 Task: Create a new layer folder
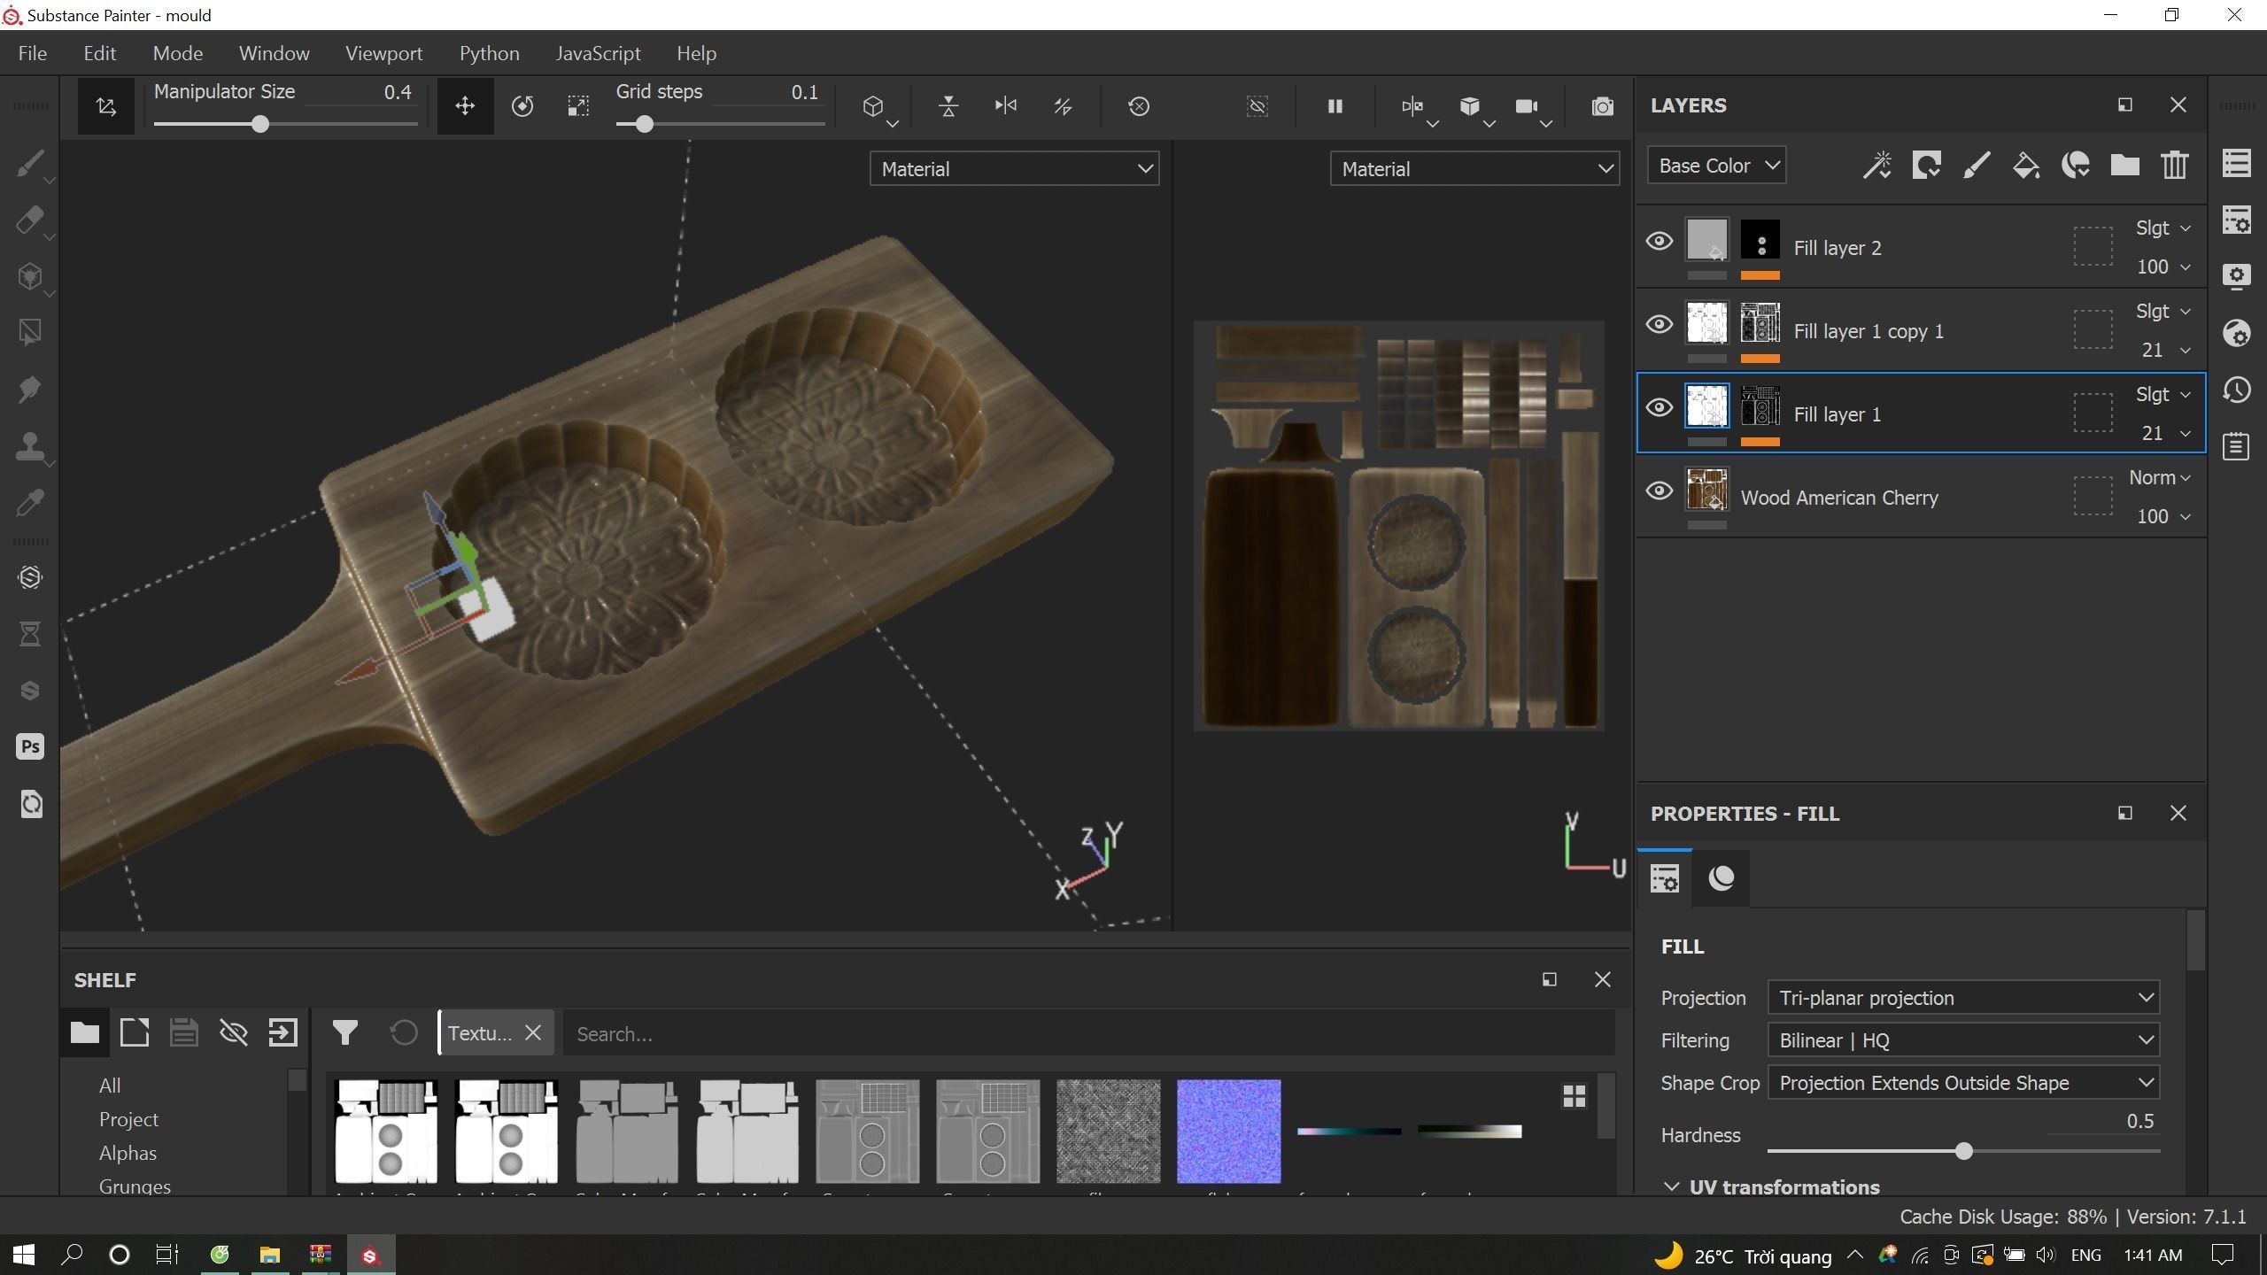(x=2125, y=166)
